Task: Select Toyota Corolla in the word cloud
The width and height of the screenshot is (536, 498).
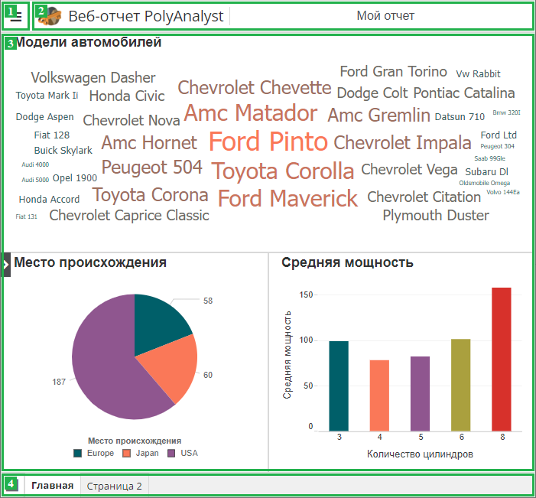Action: pos(283,171)
